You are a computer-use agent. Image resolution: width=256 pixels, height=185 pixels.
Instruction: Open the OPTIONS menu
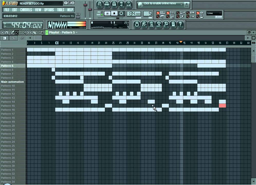tap(49, 10)
